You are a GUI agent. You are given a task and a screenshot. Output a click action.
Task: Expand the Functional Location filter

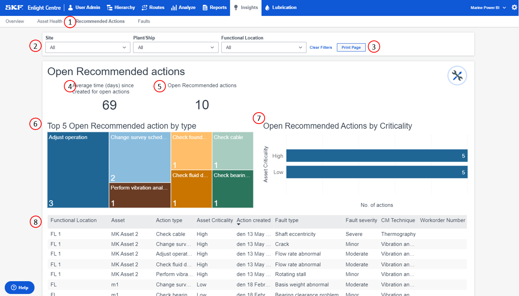tap(263, 47)
